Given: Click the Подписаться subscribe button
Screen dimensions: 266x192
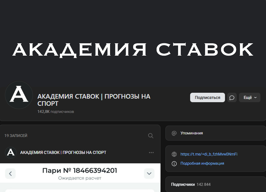Looking at the screenshot, I should click(x=207, y=98).
